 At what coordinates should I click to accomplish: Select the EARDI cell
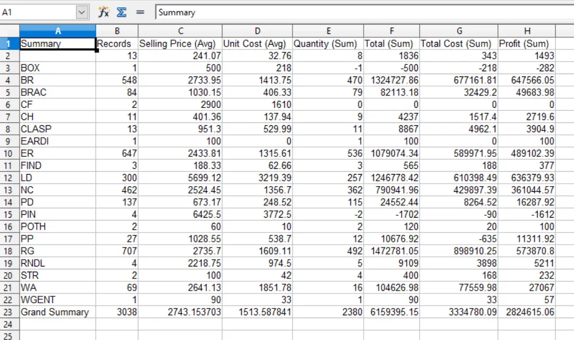click(x=58, y=141)
